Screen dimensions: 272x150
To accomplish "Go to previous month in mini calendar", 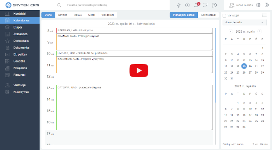I will (x=231, y=31).
